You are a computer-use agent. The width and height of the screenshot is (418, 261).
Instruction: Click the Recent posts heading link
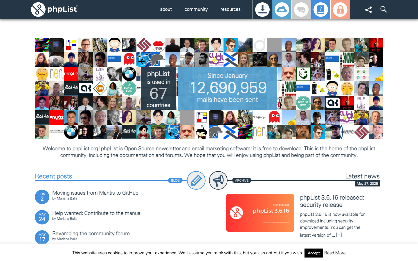(x=53, y=176)
